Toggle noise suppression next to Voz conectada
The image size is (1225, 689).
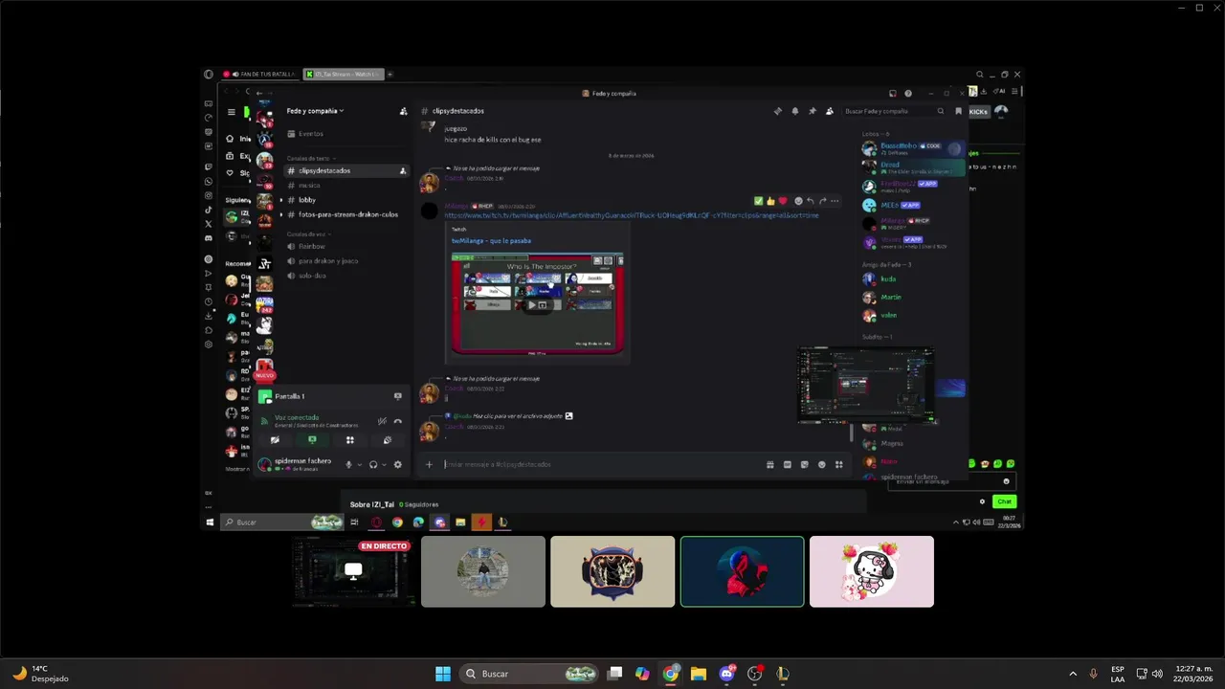(382, 421)
